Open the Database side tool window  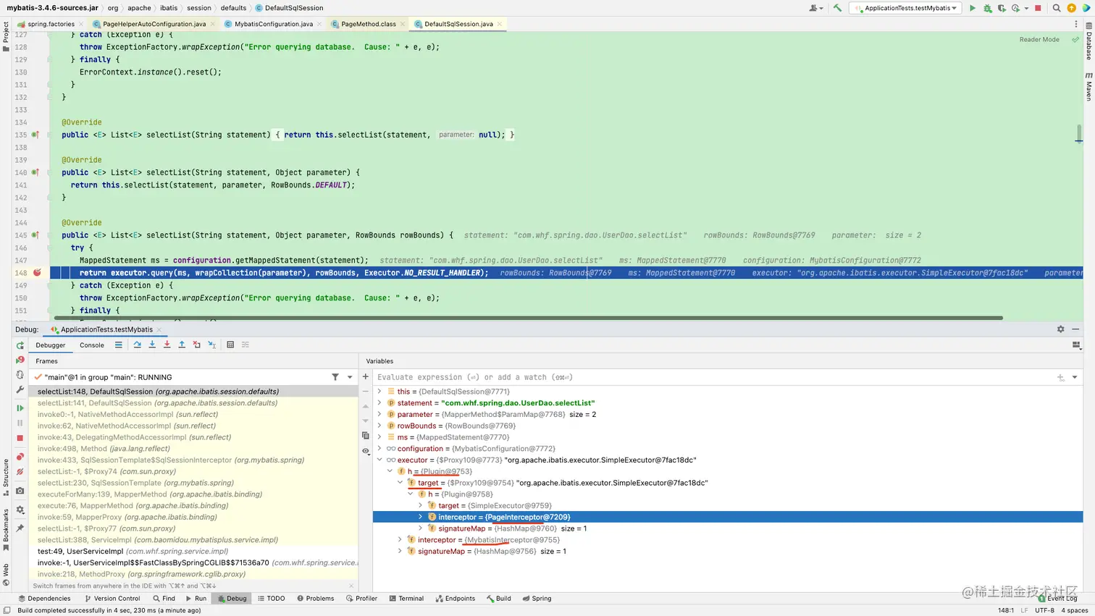pyautogui.click(x=1088, y=42)
